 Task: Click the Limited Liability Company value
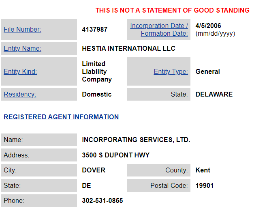pos(97,72)
